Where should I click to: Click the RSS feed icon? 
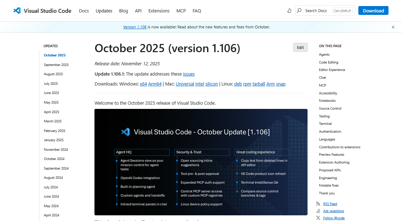click(318, 204)
